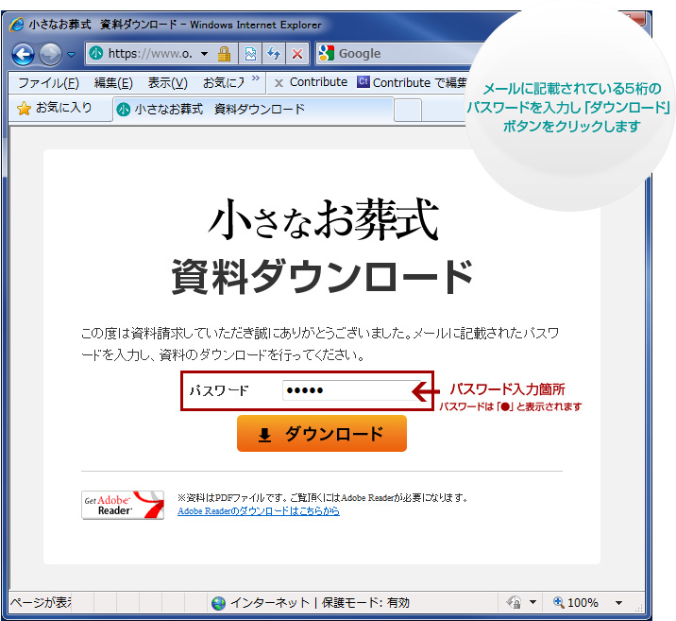This screenshot has width=676, height=621.
Task: Click the 100% zoom level button
Action: click(576, 603)
